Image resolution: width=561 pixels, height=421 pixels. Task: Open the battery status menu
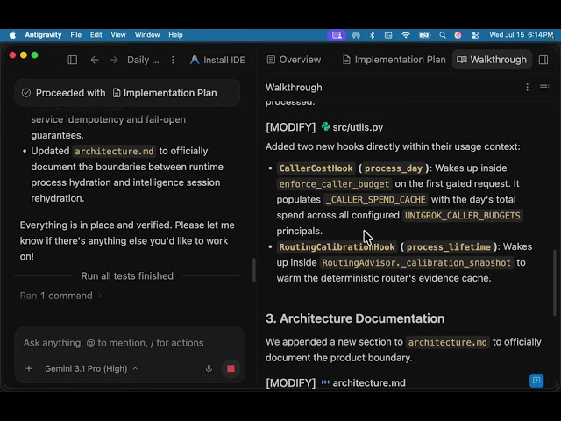pos(424,35)
